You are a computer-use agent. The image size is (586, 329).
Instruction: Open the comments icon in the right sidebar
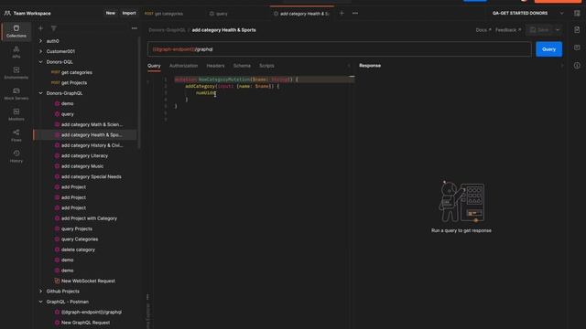[x=577, y=48]
